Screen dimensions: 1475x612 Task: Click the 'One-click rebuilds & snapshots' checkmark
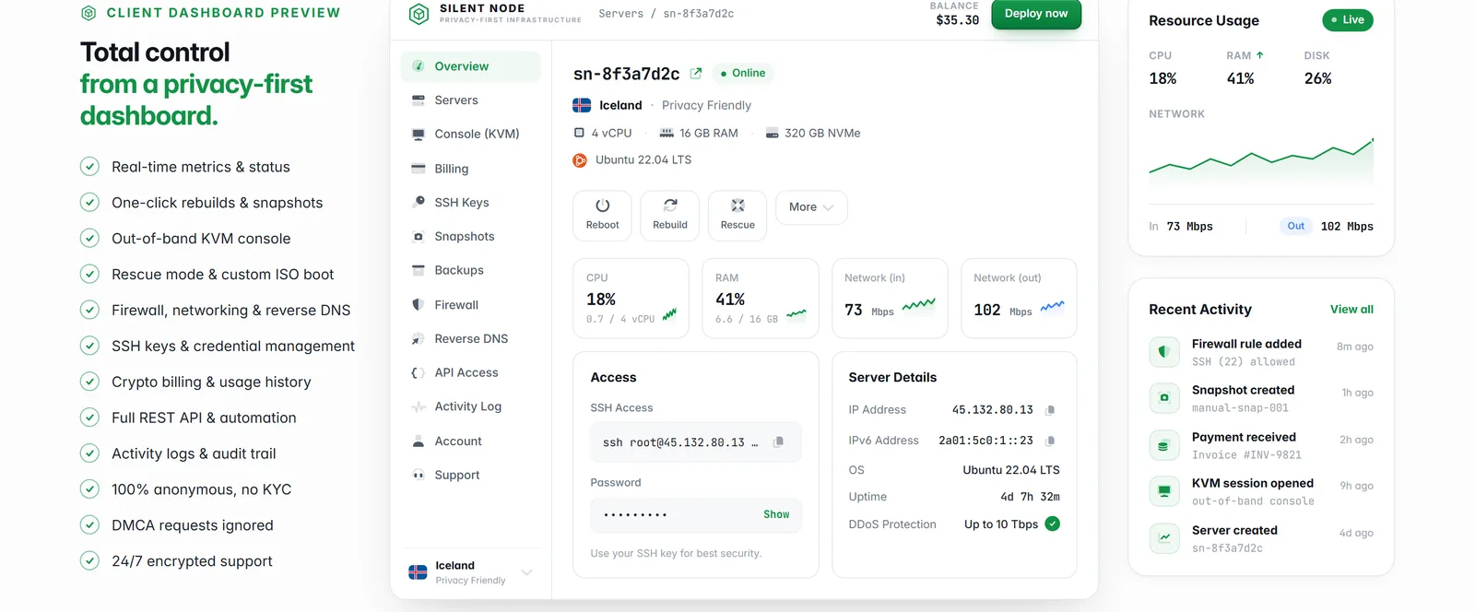point(89,203)
